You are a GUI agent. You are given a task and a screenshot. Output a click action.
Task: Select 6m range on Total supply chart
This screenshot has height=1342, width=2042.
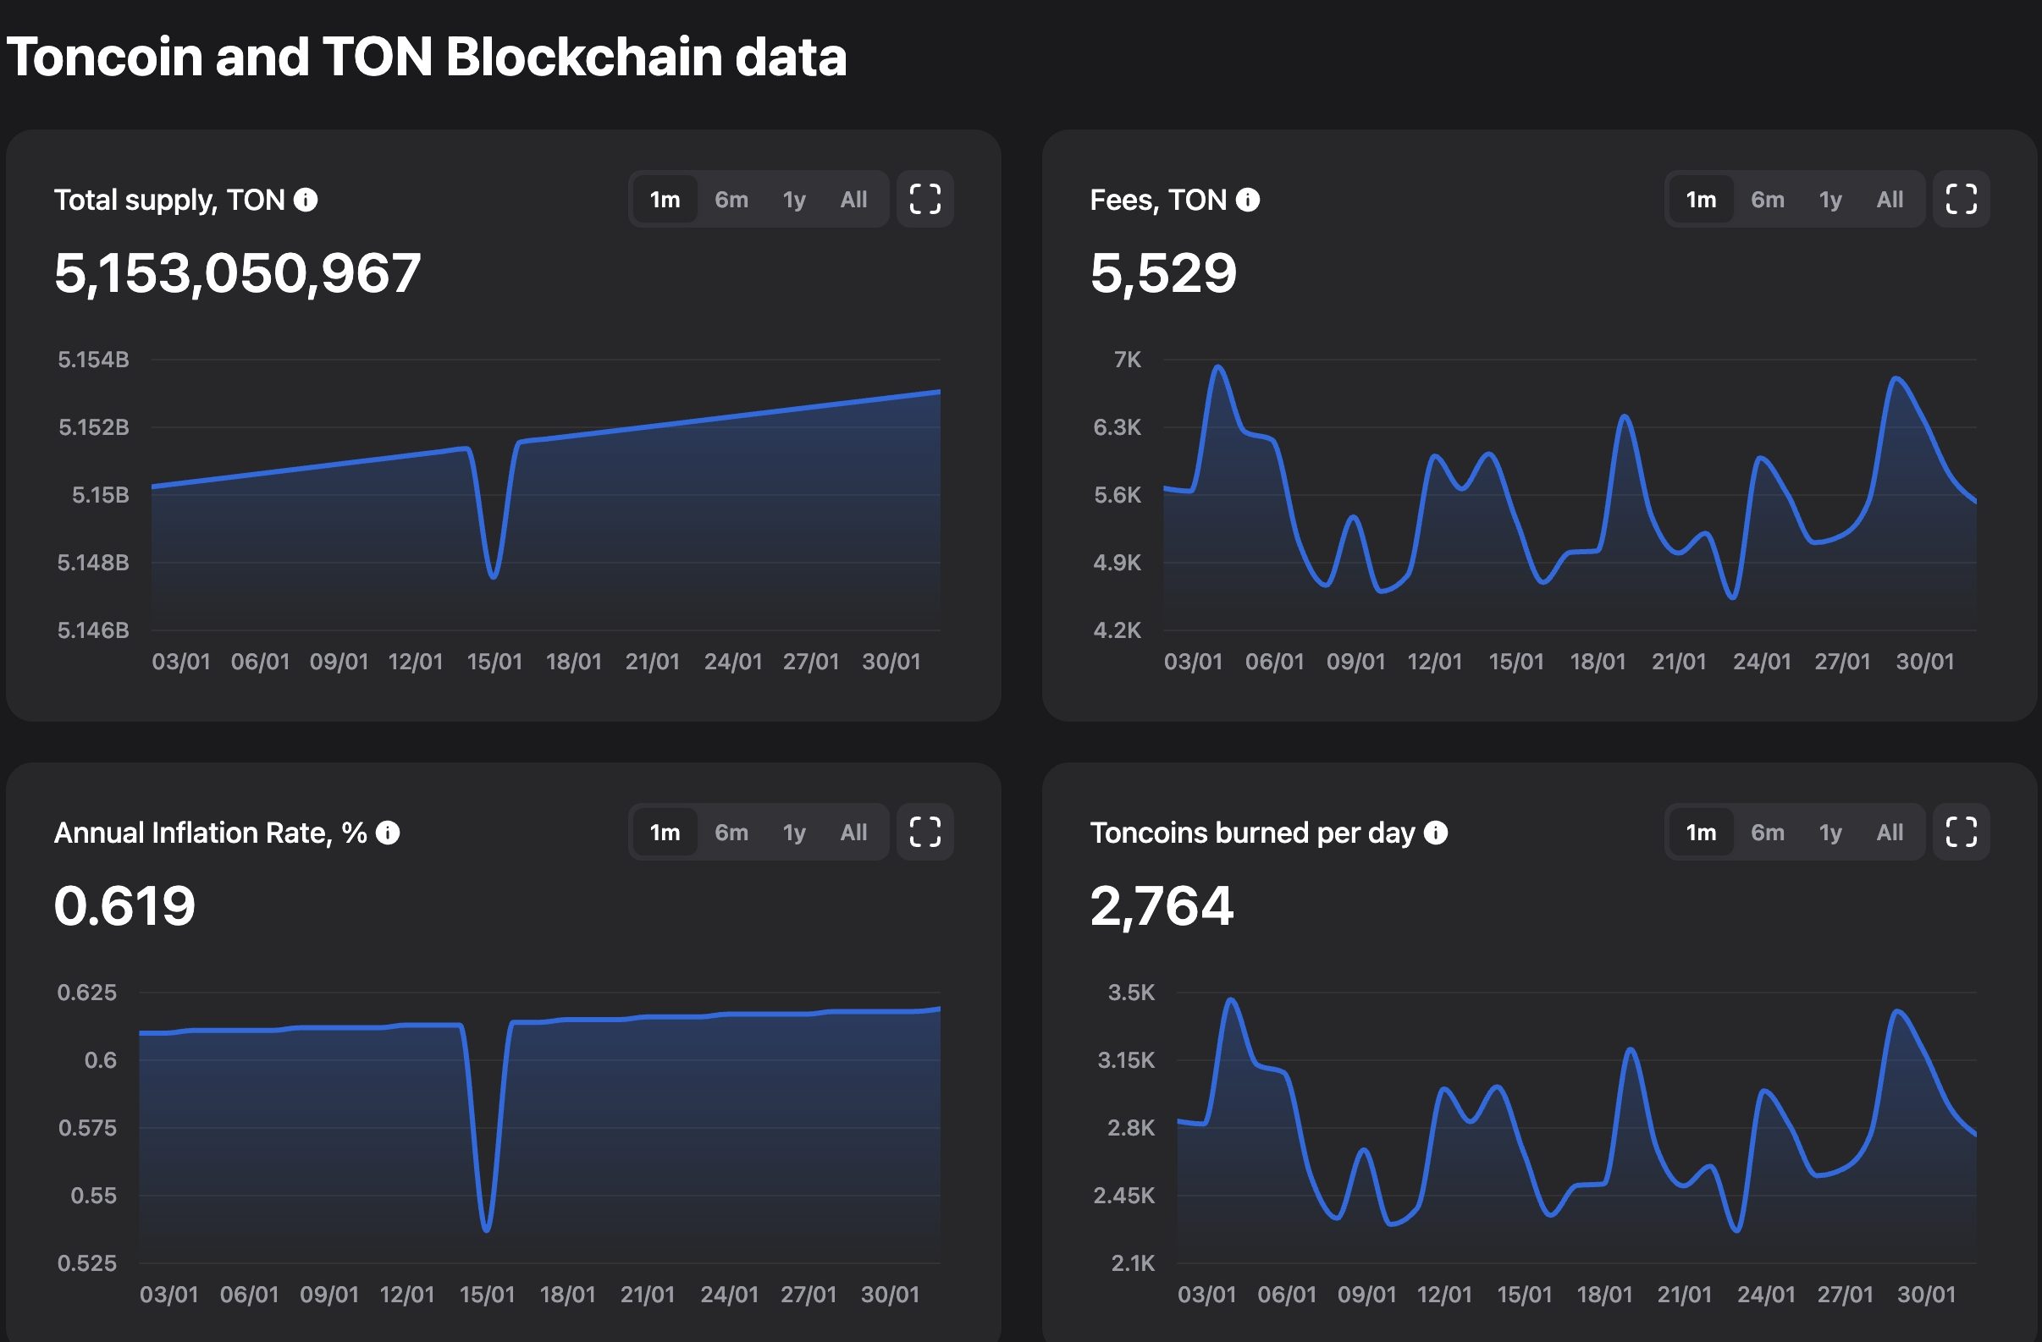[x=731, y=200]
